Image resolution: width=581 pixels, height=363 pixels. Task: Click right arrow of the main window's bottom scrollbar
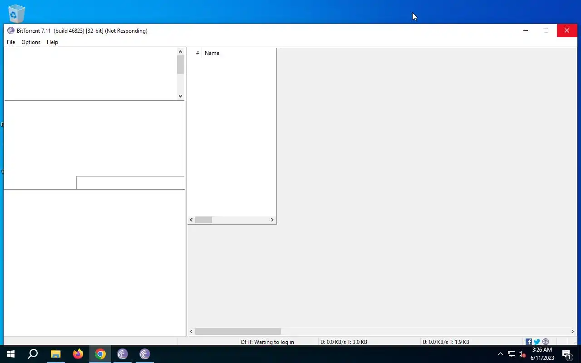pos(572,332)
